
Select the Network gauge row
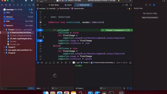(x=18, y=26)
